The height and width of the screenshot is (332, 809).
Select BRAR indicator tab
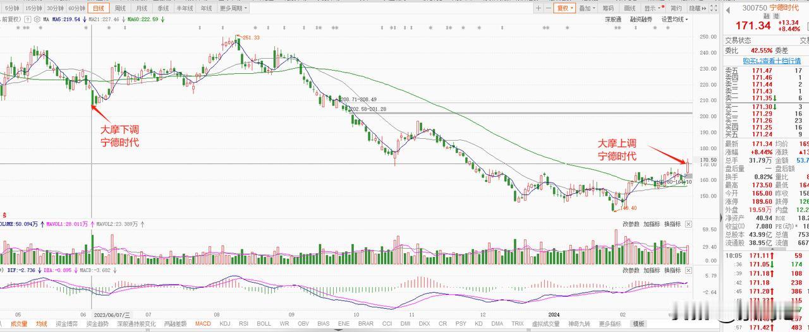pos(365,324)
